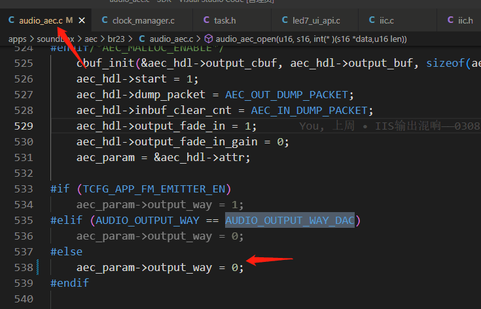Close the audio_aec.c tab

[82, 20]
